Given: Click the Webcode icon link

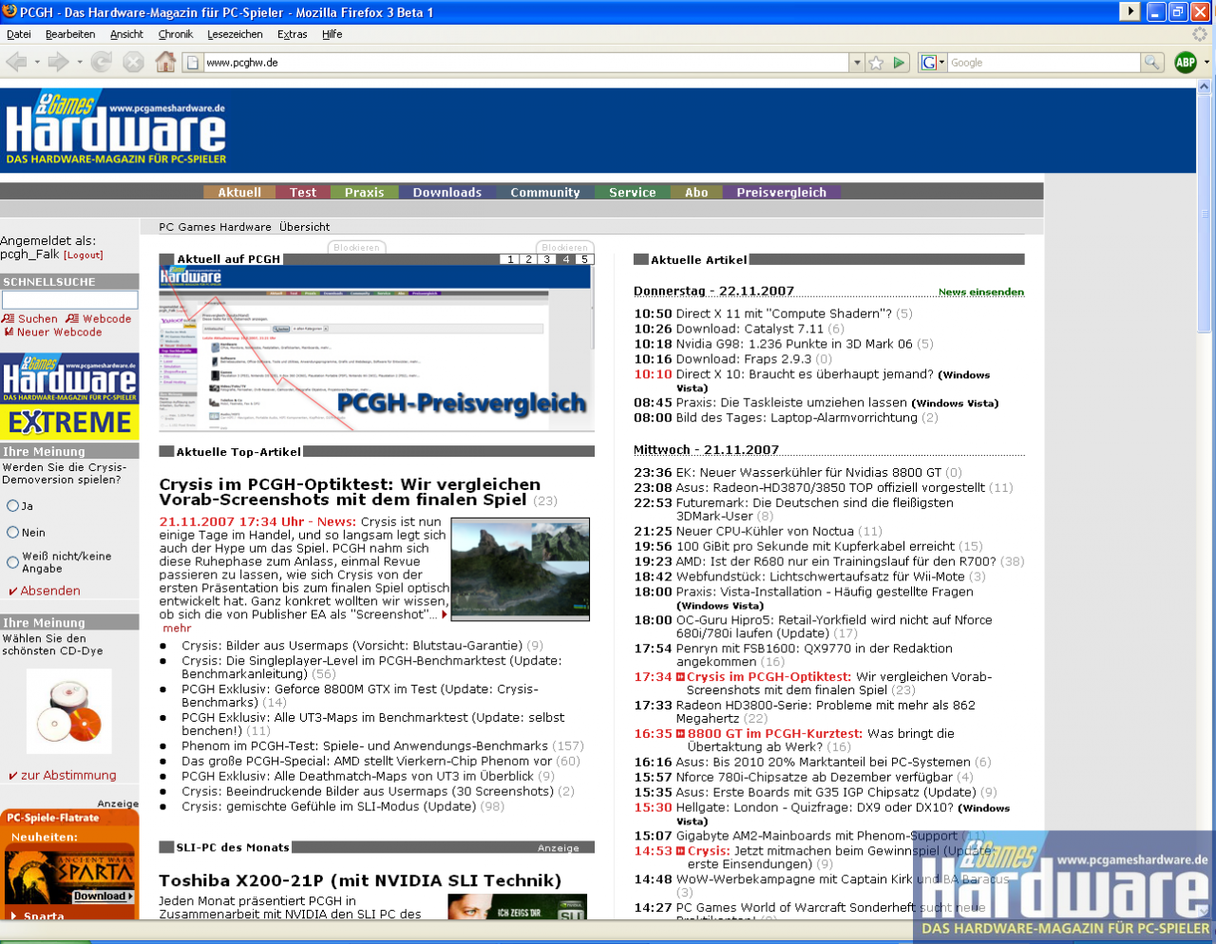Looking at the screenshot, I should coord(99,319).
